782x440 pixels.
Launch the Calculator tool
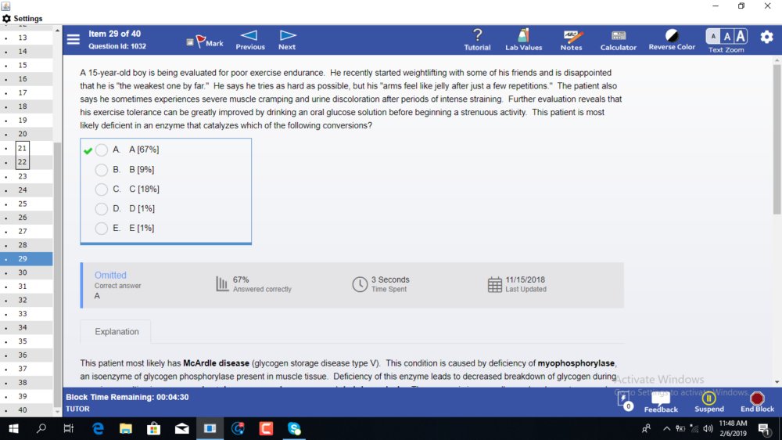coord(618,40)
